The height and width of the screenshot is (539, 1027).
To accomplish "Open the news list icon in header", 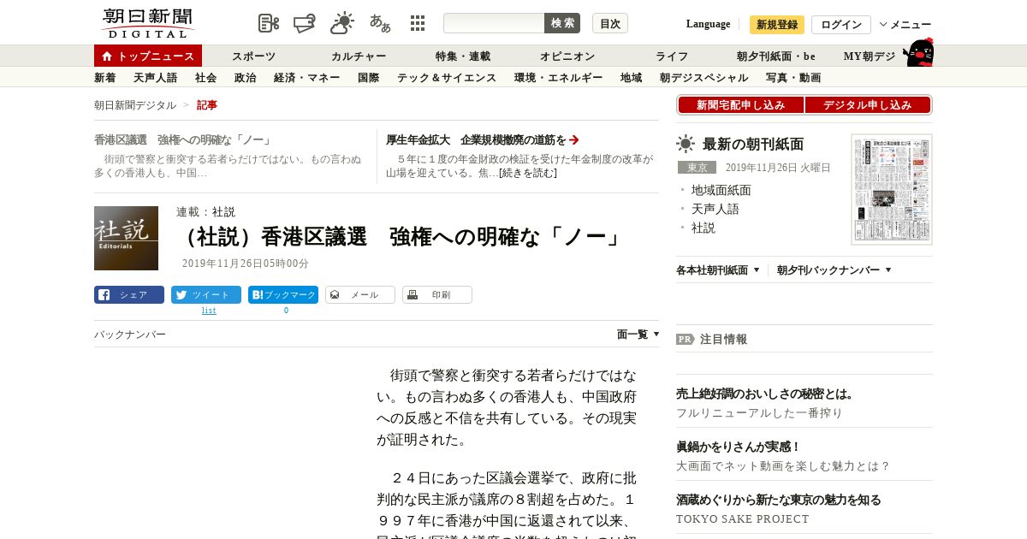I will [x=269, y=23].
